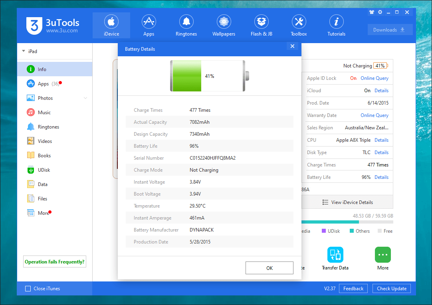Image resolution: width=432 pixels, height=305 pixels.
Task: Toggle the Close iTunes checkbox
Action: (28, 289)
